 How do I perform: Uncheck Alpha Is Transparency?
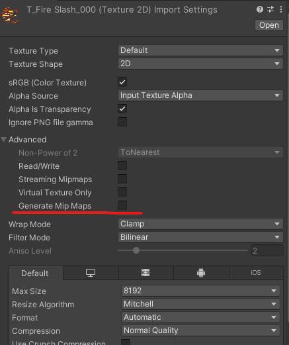pos(122,109)
